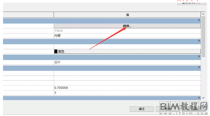Click the greyed 液体 value cell
Screen dimensions: 210x116
pyautogui.click(x=127, y=62)
